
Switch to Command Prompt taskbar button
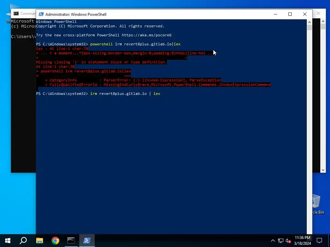(x=71, y=241)
